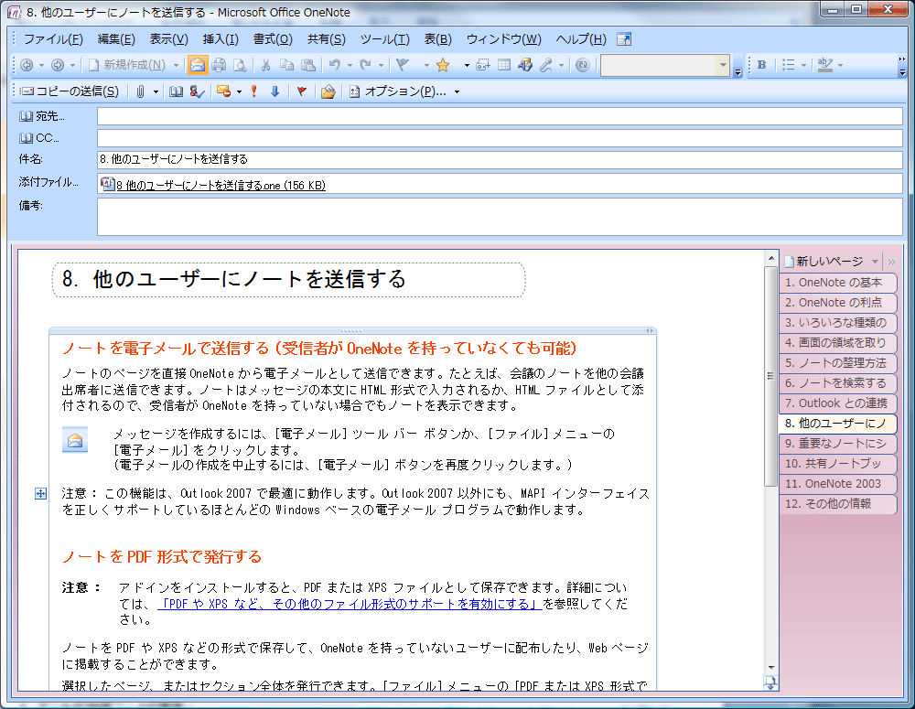This screenshot has width=915, height=709.
Task: Click the 宛先... recipient button
Action: 42,116
